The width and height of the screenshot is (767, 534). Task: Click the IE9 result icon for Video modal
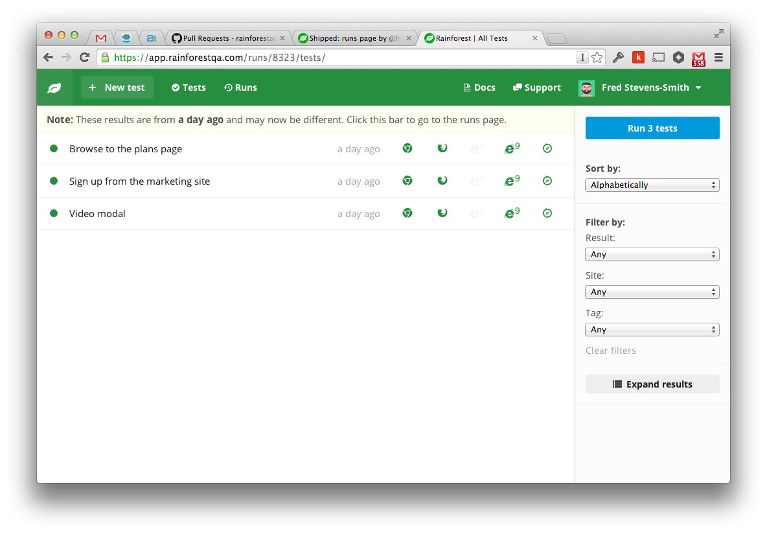pos(512,213)
